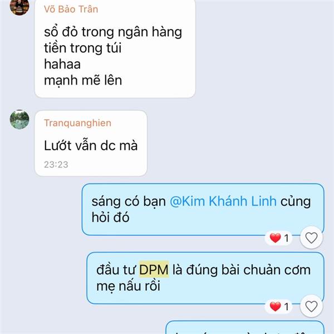The height and width of the screenshot is (334, 334).
Task: Tap the 'Lướt vẫn dc mà' message bubble
Action: tap(91, 143)
